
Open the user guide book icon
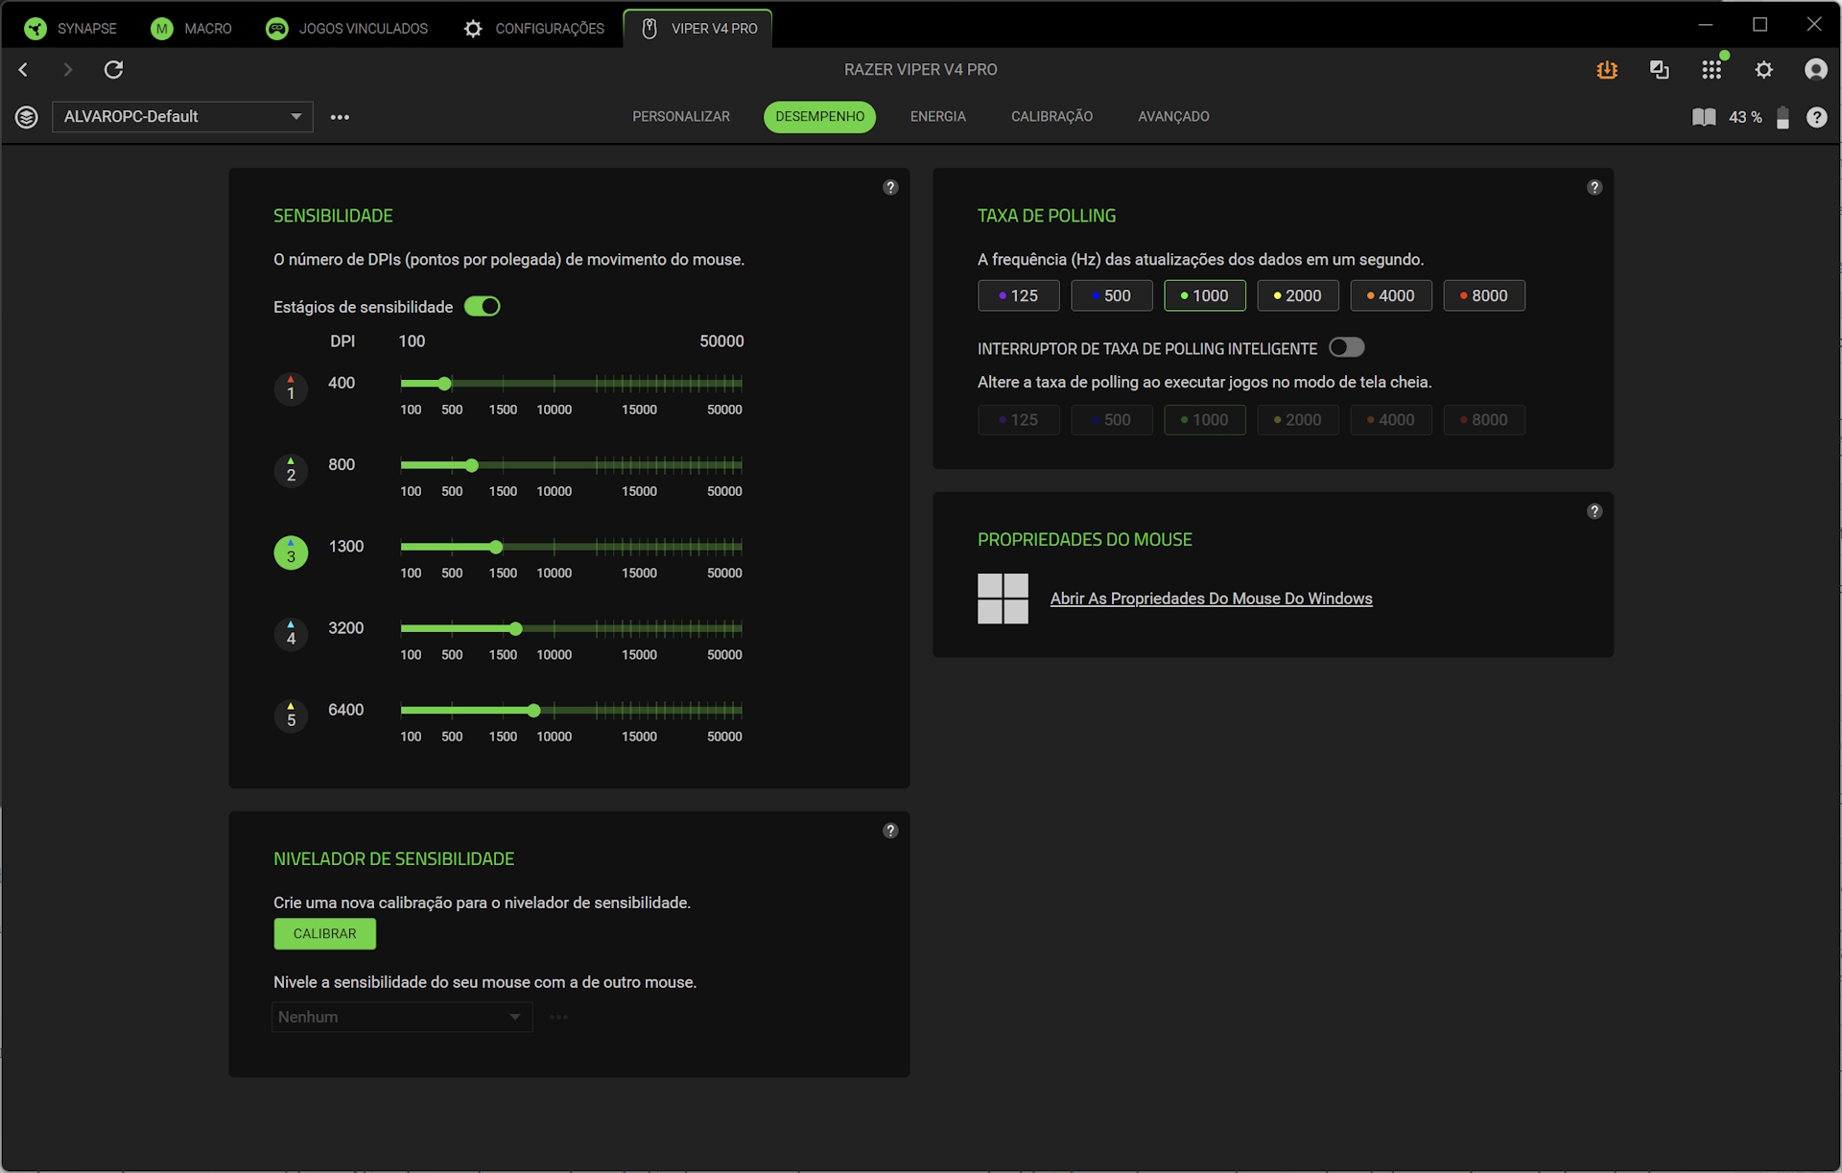(1704, 117)
